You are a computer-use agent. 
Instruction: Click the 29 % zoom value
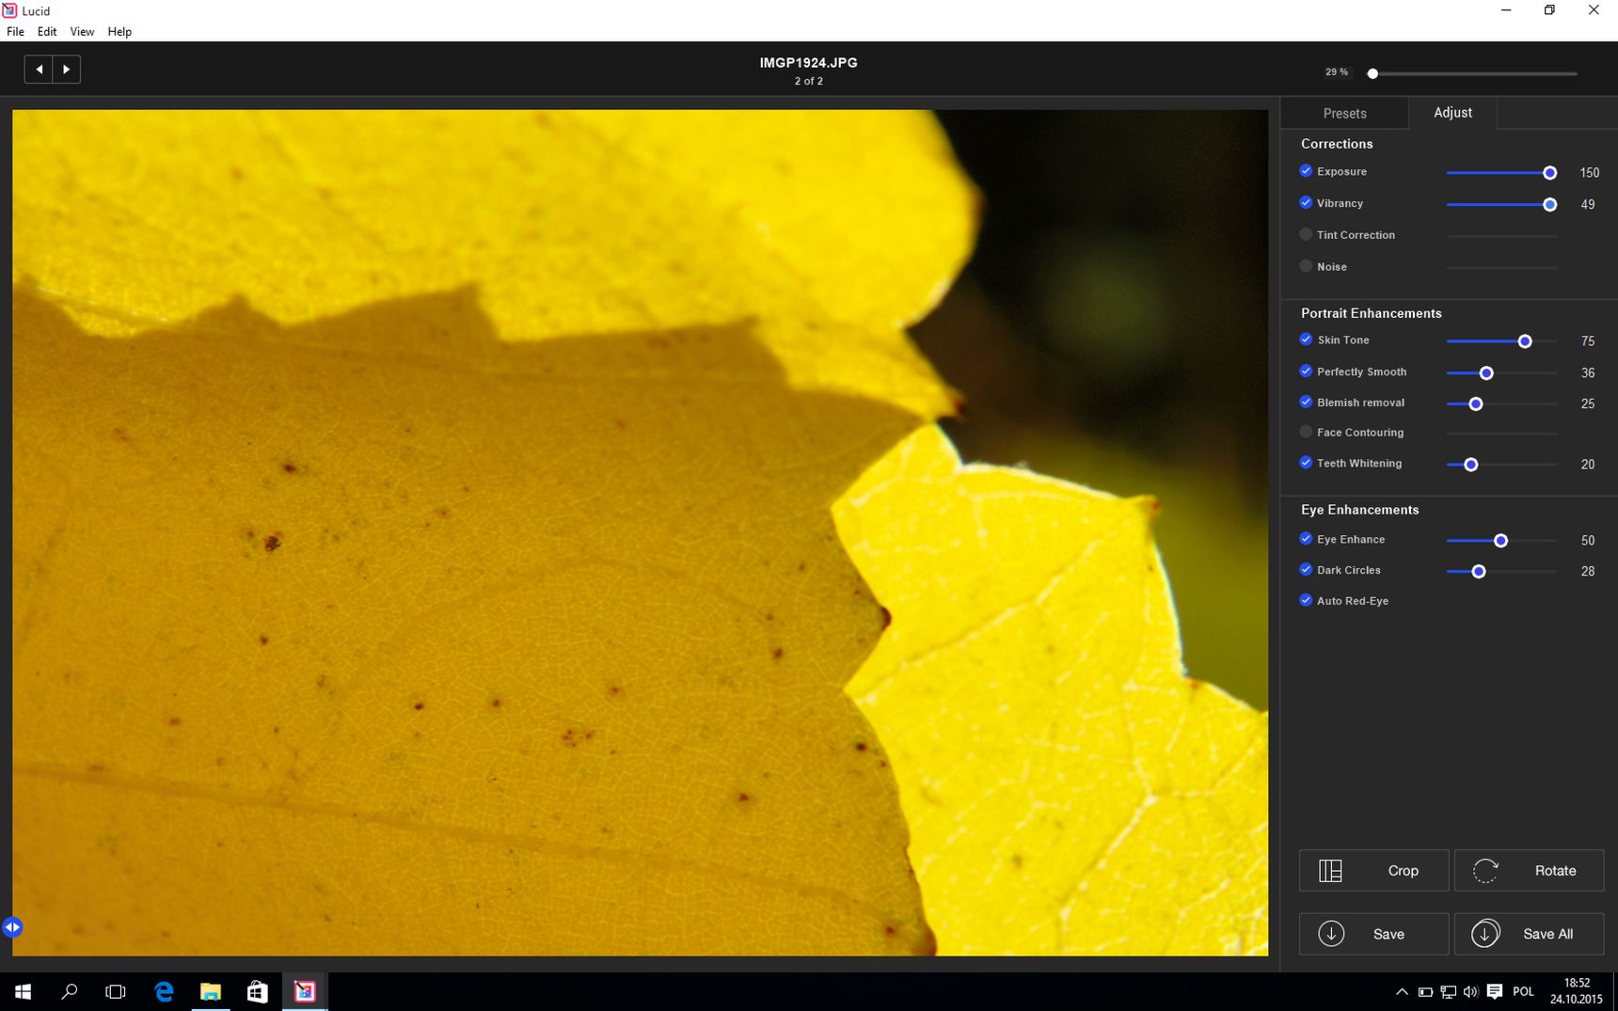1336,72
